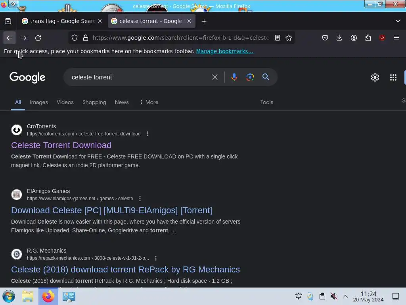The image size is (406, 305).
Task: Open notifications bell in tray
Action: click(298, 296)
